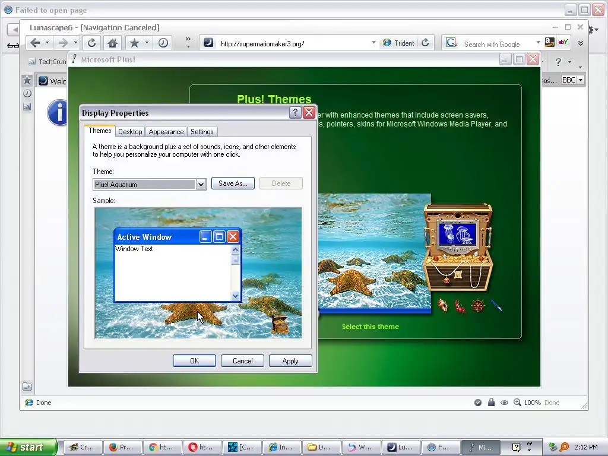The image size is (608, 456).
Task: Click reload arrow next to Trident
Action: coord(425,43)
